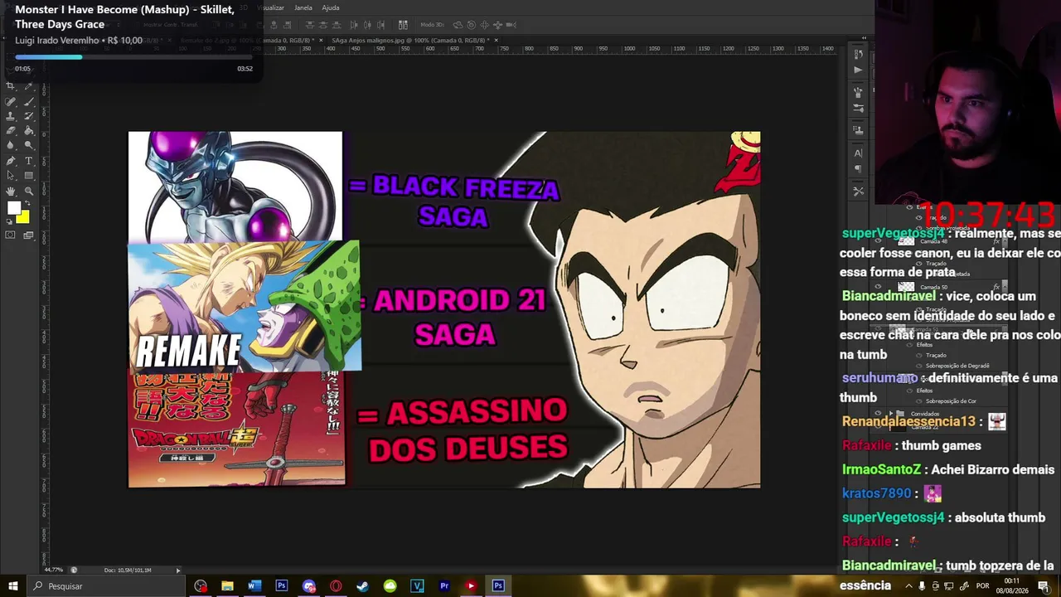The width and height of the screenshot is (1061, 597).
Task: Select the Blur tool
Action: pyautogui.click(x=11, y=146)
